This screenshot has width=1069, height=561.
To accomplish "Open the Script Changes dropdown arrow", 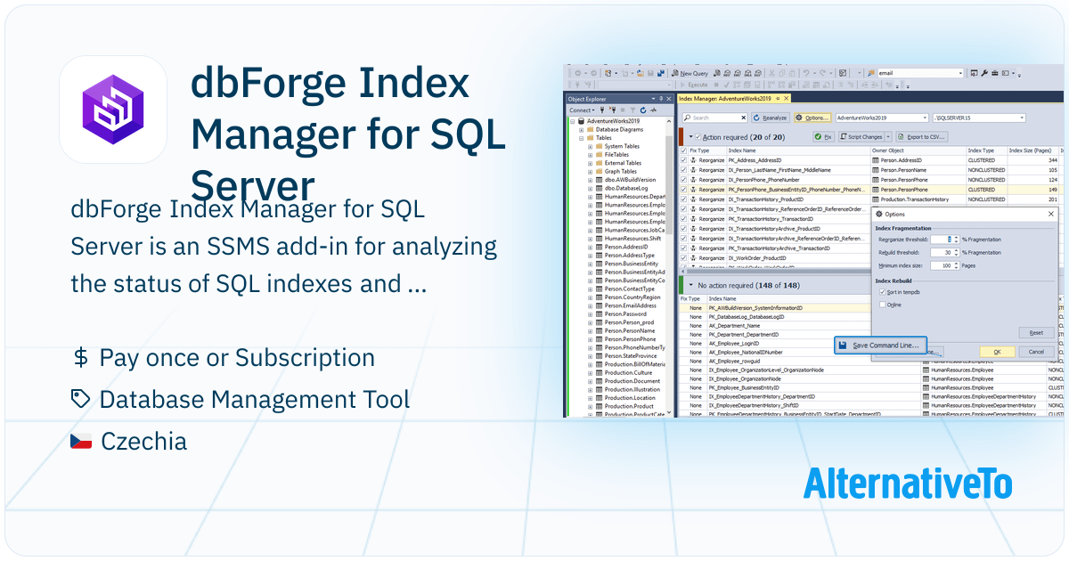I will [888, 137].
